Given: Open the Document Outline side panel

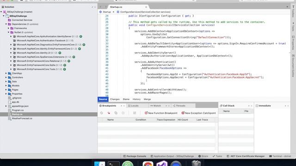Looking at the screenshot, I should [x=293, y=65].
